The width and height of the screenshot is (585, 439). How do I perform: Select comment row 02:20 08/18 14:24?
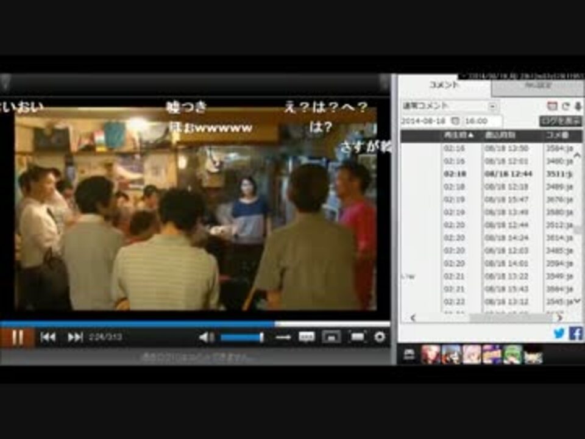click(487, 238)
